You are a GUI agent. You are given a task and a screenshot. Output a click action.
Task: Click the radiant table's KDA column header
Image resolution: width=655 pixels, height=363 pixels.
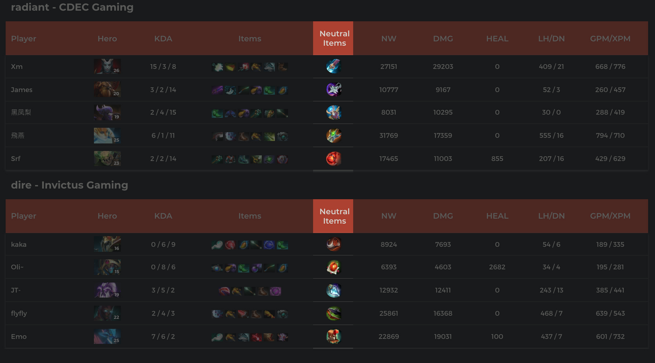click(x=163, y=39)
